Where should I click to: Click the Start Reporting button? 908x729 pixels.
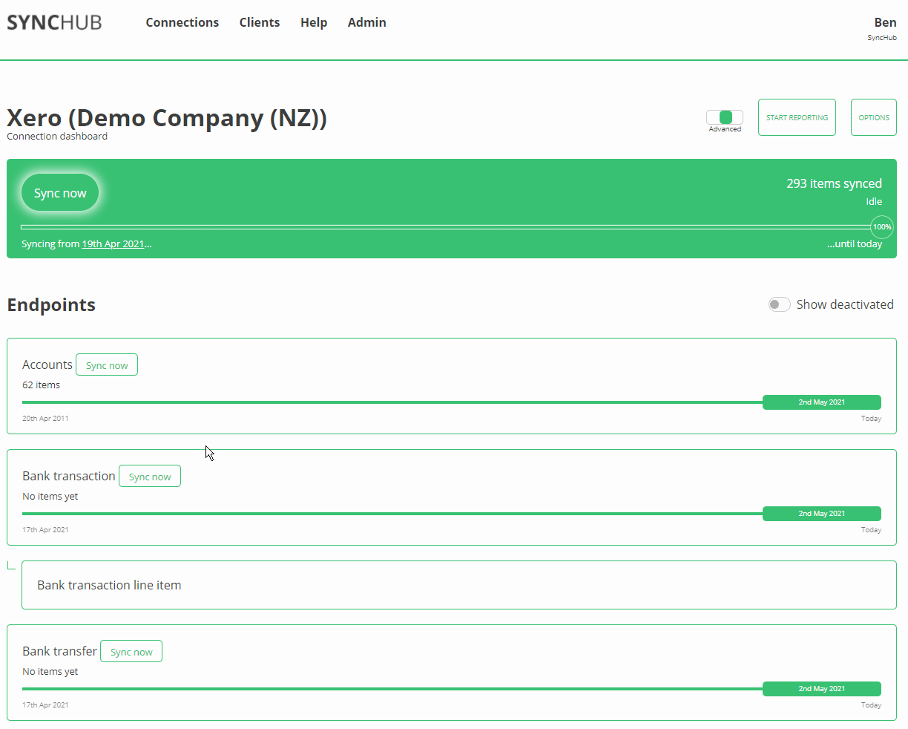point(797,117)
